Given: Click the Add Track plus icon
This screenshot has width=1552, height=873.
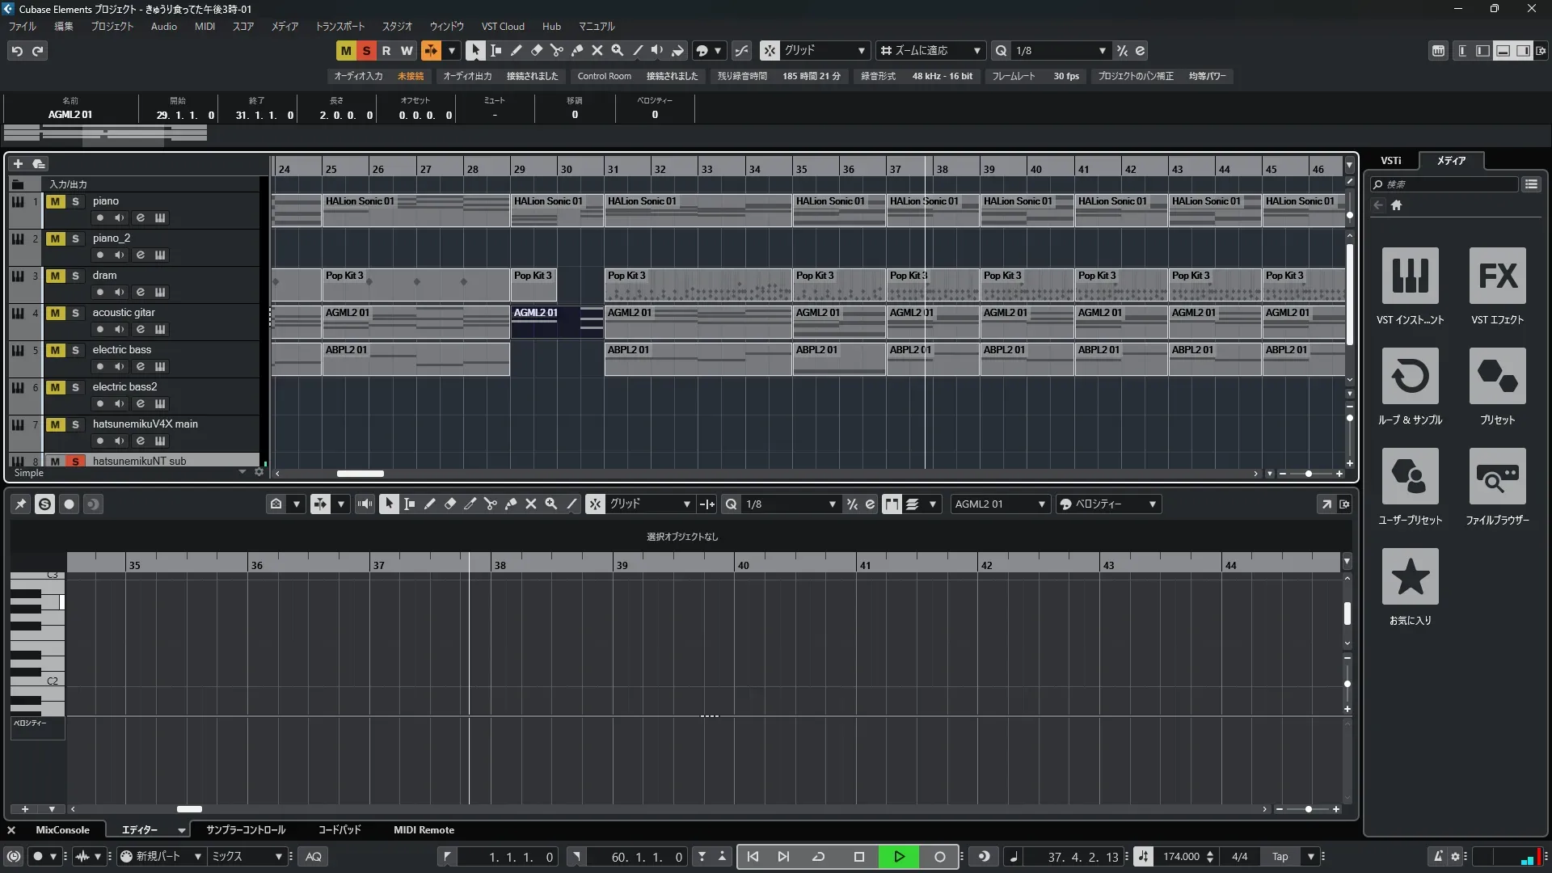Looking at the screenshot, I should [18, 163].
